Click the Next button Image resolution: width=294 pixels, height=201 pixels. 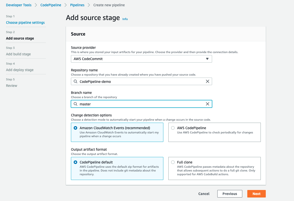[256, 194]
